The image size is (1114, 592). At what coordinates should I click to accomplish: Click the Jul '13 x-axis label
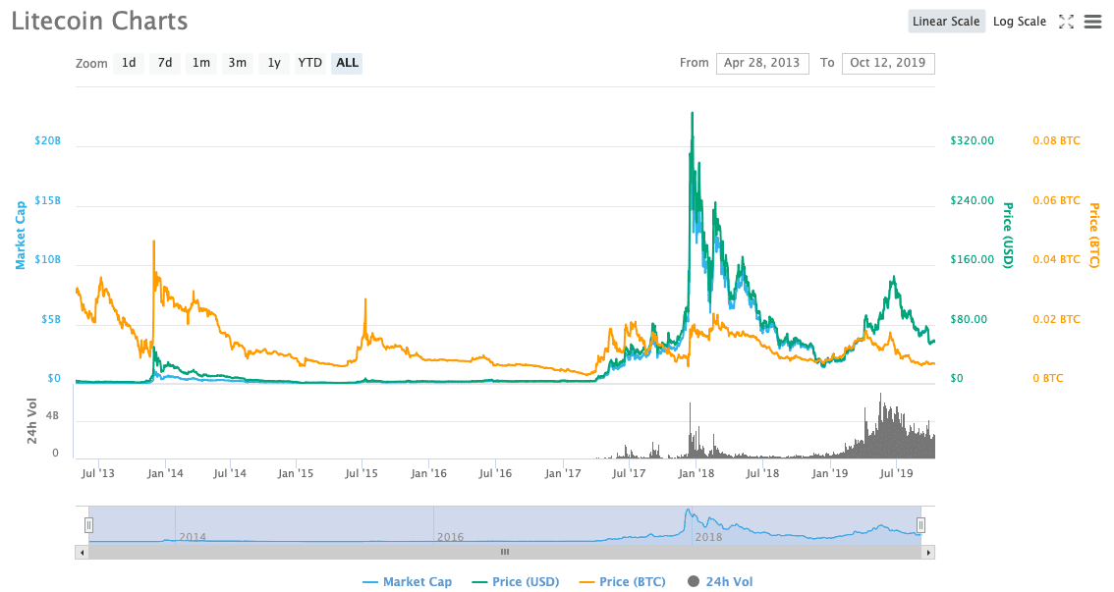(98, 473)
